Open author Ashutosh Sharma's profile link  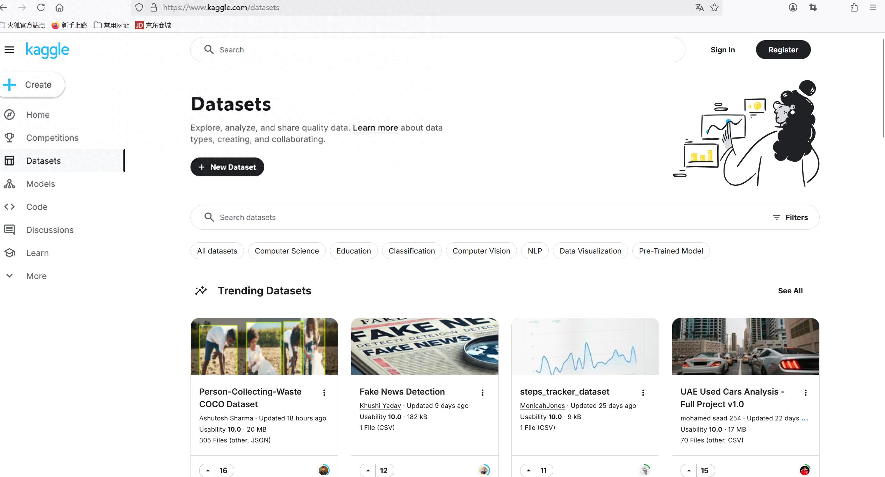(x=226, y=418)
